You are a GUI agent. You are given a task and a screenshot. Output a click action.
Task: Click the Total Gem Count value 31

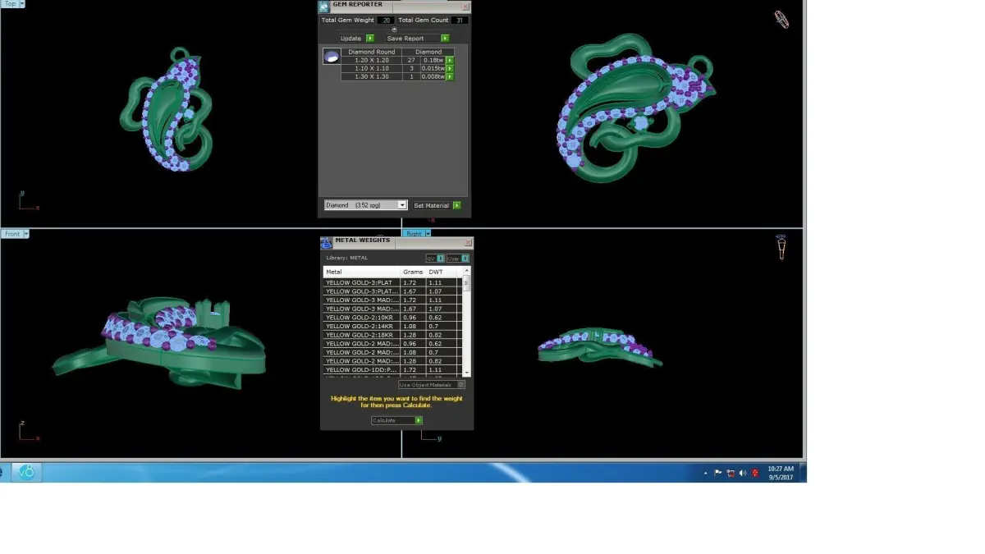(x=460, y=20)
